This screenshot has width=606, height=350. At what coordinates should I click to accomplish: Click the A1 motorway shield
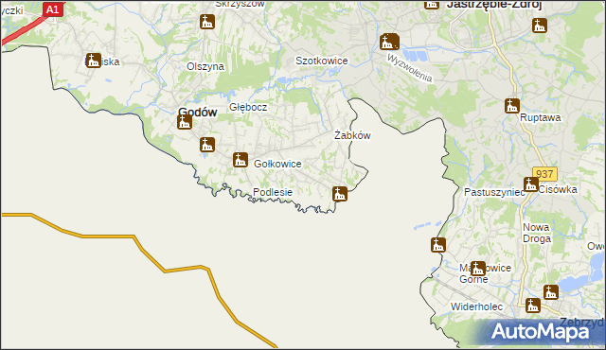pos(53,9)
